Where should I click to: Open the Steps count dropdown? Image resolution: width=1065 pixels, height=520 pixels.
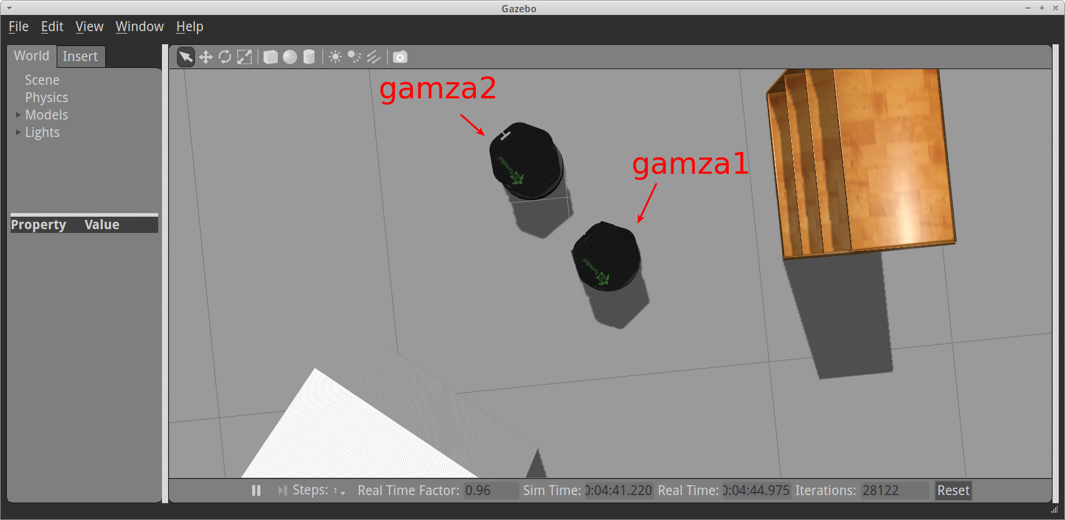click(x=339, y=491)
